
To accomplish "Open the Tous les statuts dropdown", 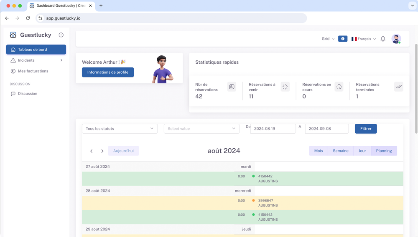I will [x=120, y=129].
